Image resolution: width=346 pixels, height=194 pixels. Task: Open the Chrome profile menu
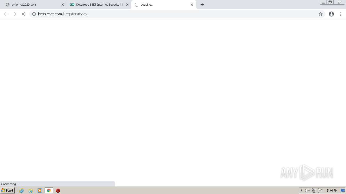coord(331,14)
